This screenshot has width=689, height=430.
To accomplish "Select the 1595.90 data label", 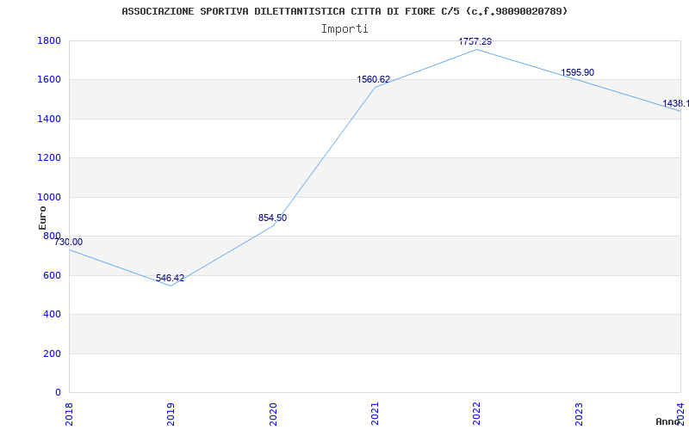I will 577,72.
